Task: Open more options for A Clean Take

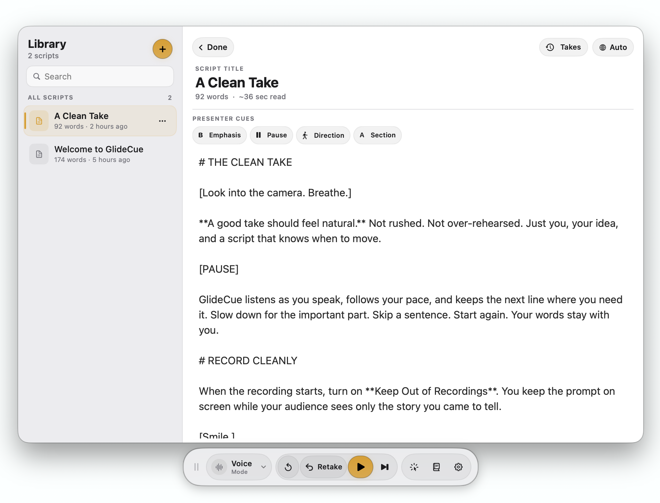Action: 162,121
